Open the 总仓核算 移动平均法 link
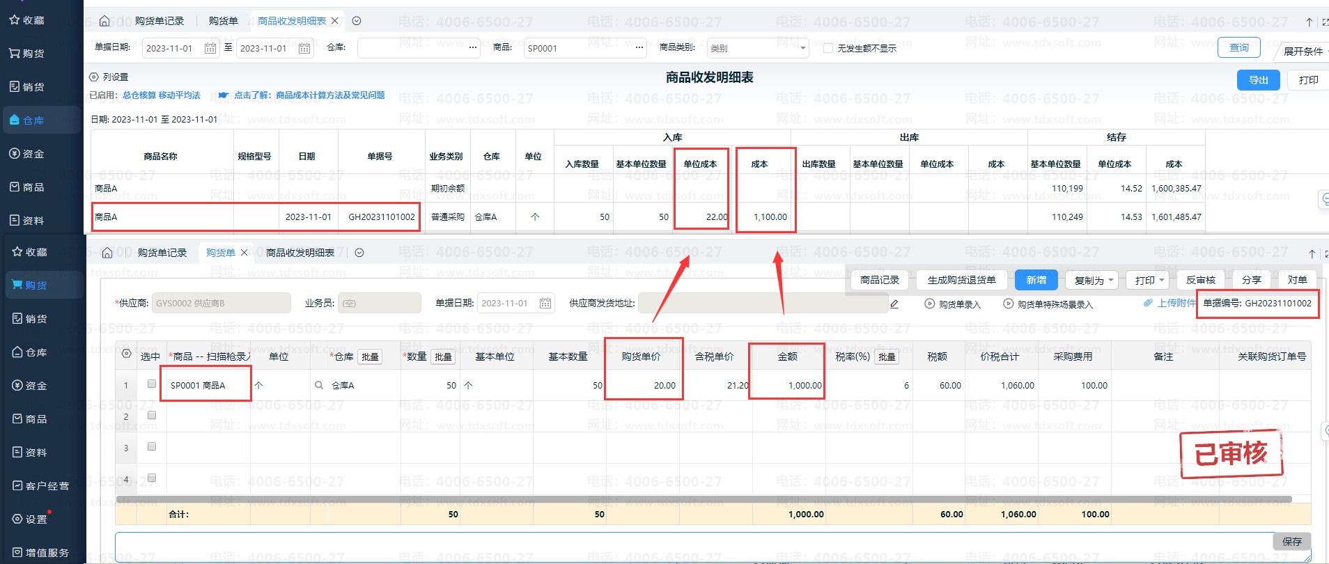The image size is (1329, 564). tap(162, 95)
